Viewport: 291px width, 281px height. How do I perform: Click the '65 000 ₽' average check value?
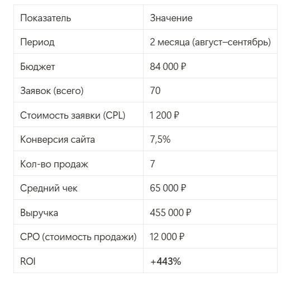click(168, 188)
